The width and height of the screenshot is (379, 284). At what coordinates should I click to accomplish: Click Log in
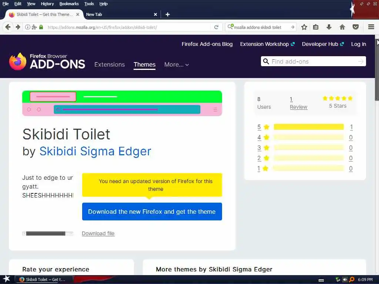pos(358,44)
